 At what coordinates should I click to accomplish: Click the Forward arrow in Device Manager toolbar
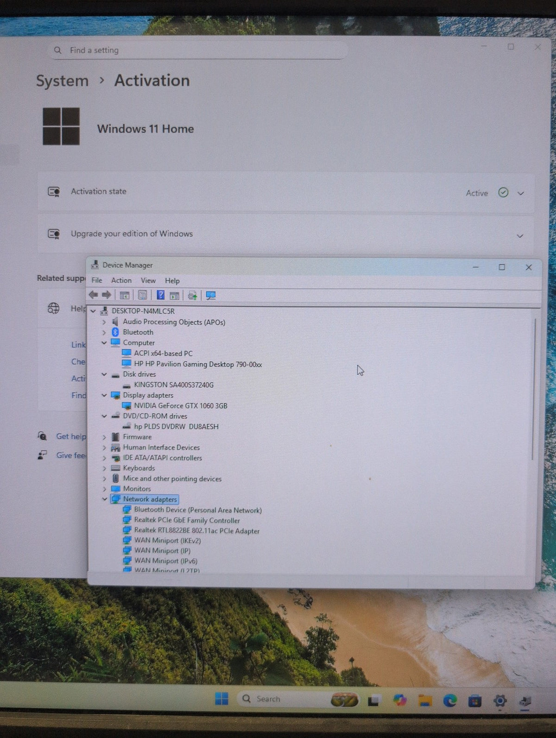point(107,295)
